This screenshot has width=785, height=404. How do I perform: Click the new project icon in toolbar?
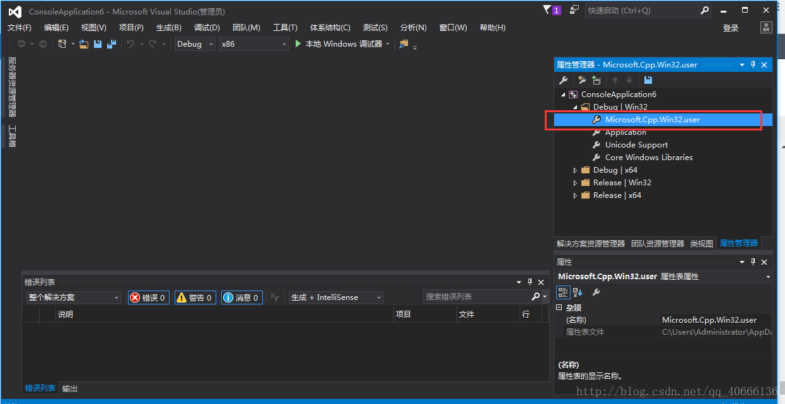click(62, 44)
